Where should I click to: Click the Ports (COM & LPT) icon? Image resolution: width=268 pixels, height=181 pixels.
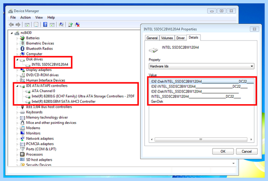pos(22,149)
